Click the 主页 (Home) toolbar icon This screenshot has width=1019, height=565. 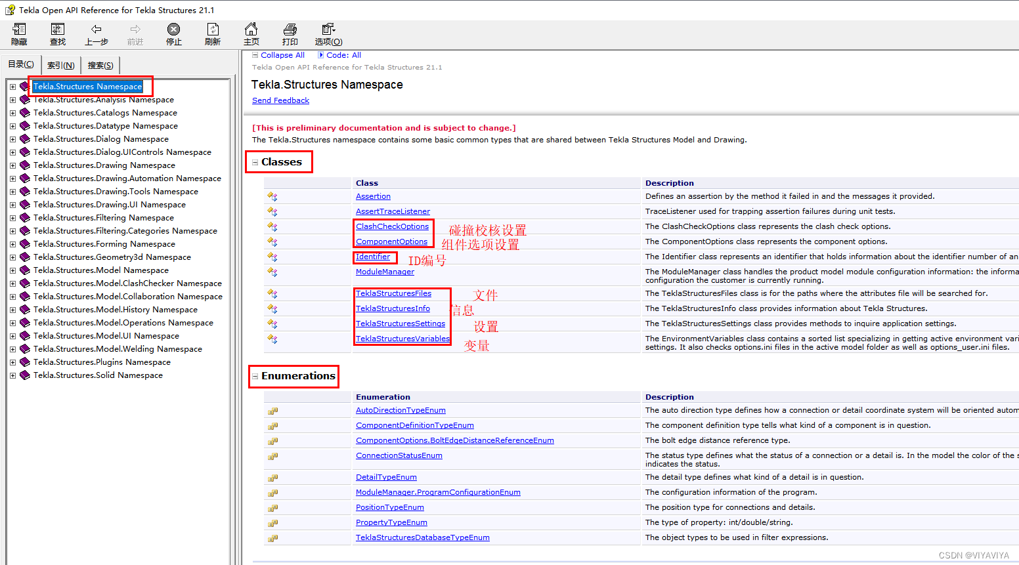click(251, 33)
